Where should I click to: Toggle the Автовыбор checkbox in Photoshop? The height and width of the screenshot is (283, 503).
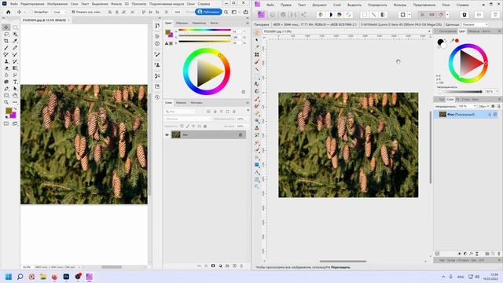point(31,12)
